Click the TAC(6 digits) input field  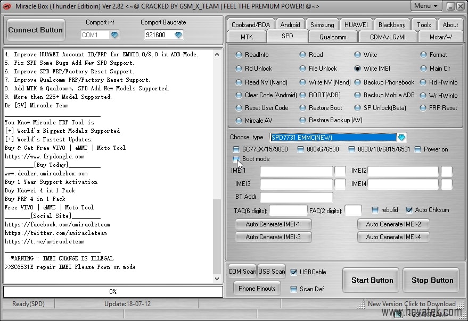coord(288,210)
